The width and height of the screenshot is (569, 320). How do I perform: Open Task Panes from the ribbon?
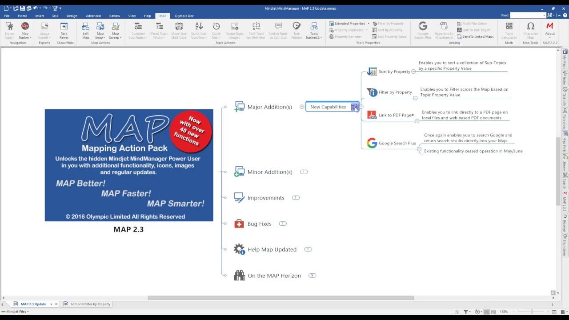click(64, 31)
